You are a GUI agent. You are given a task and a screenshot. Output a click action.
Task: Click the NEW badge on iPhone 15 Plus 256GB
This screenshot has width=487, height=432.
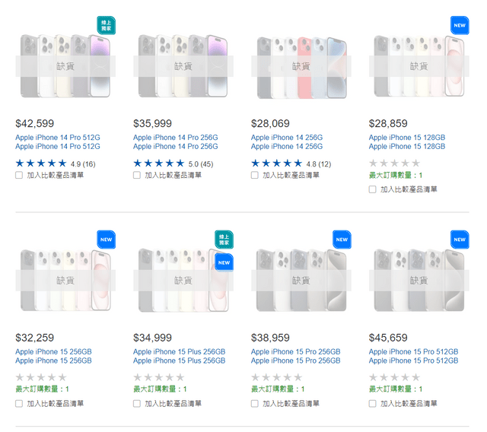(224, 263)
